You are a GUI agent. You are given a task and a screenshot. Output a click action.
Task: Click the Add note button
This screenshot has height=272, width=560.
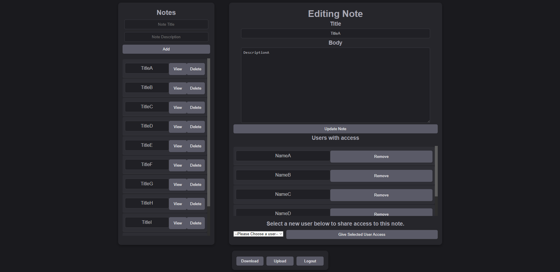click(166, 49)
